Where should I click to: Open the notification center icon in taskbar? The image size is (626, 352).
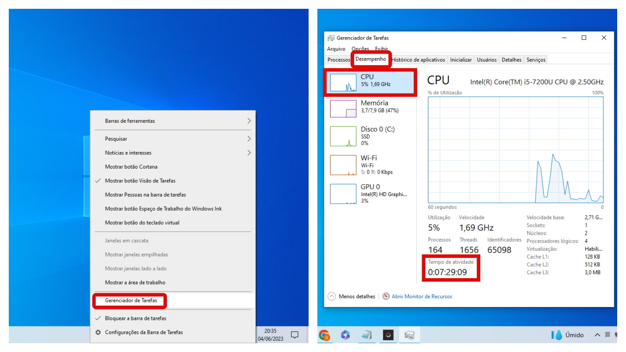coord(295,335)
